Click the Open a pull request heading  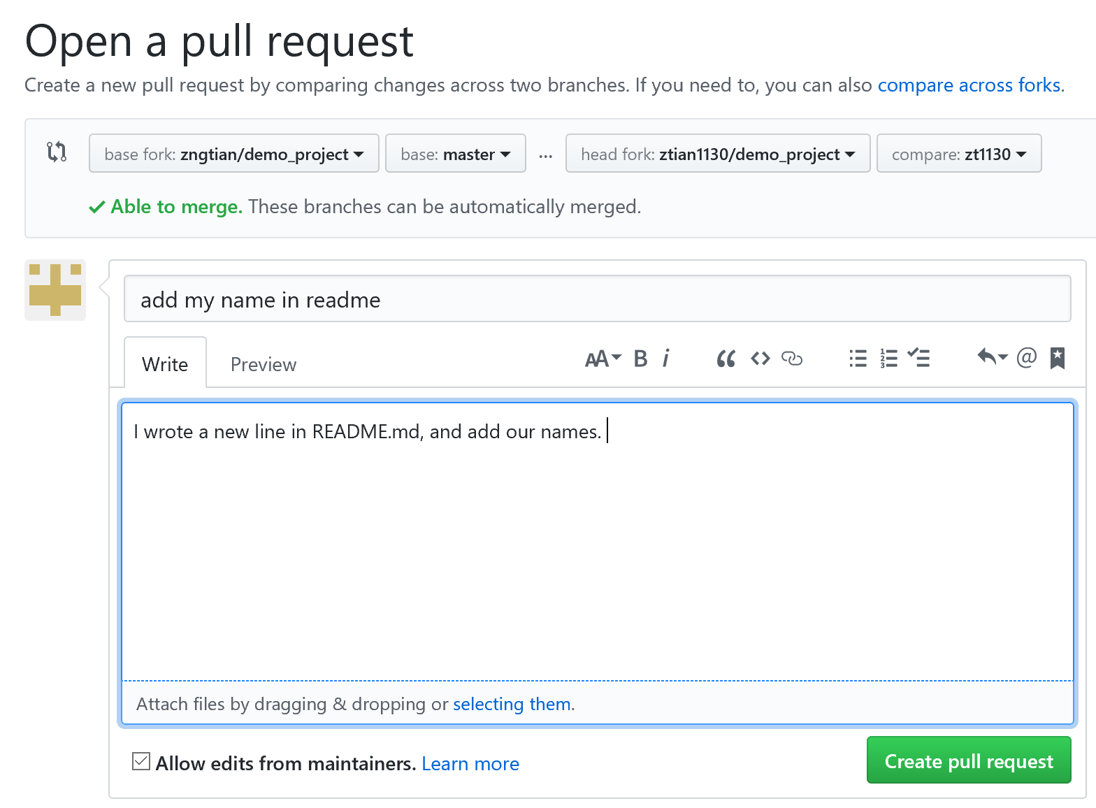219,41
